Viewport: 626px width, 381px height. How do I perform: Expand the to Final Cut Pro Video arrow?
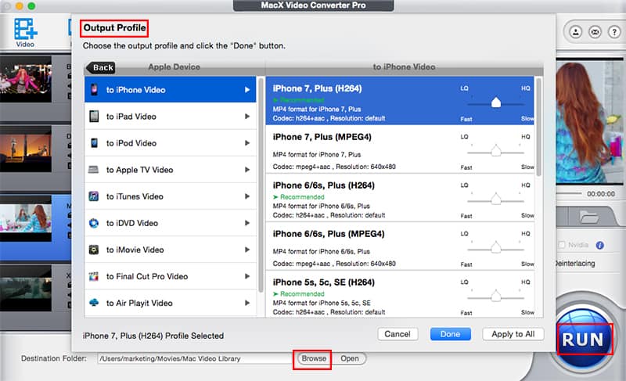(x=247, y=276)
